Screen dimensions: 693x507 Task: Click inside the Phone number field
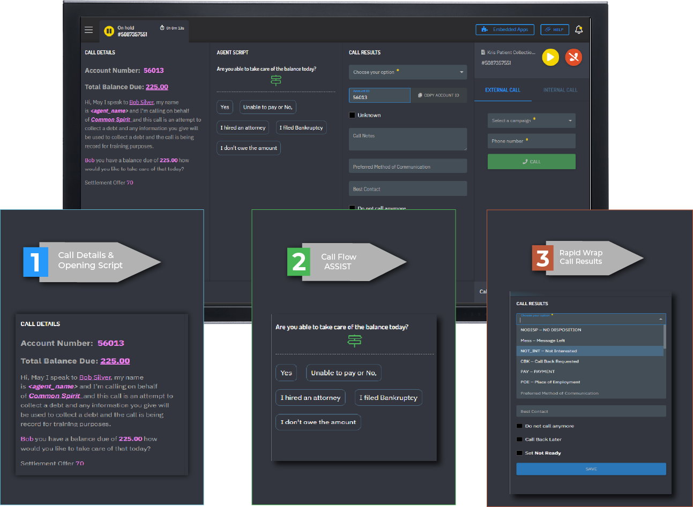[x=531, y=140]
